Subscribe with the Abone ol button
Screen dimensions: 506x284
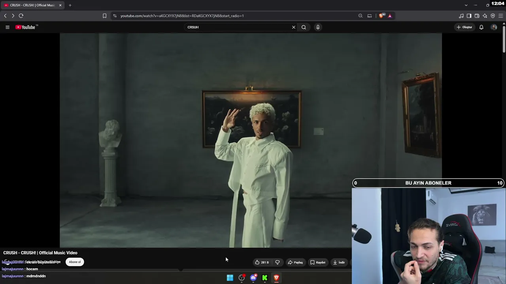coord(75,262)
